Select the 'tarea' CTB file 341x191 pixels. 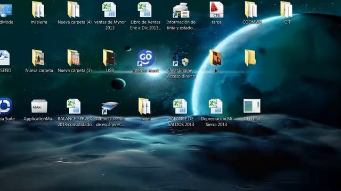pyautogui.click(x=216, y=10)
